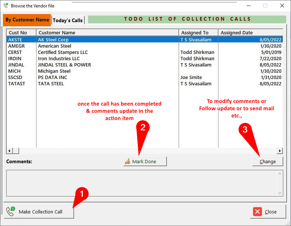
Task: Click the Assigned To column header
Action: point(199,32)
